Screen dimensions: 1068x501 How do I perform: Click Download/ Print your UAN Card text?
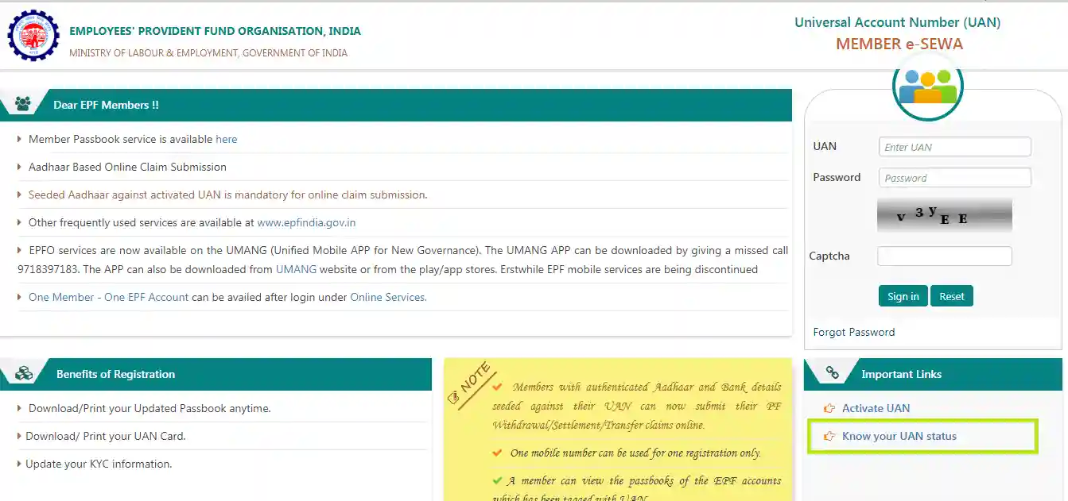click(106, 436)
